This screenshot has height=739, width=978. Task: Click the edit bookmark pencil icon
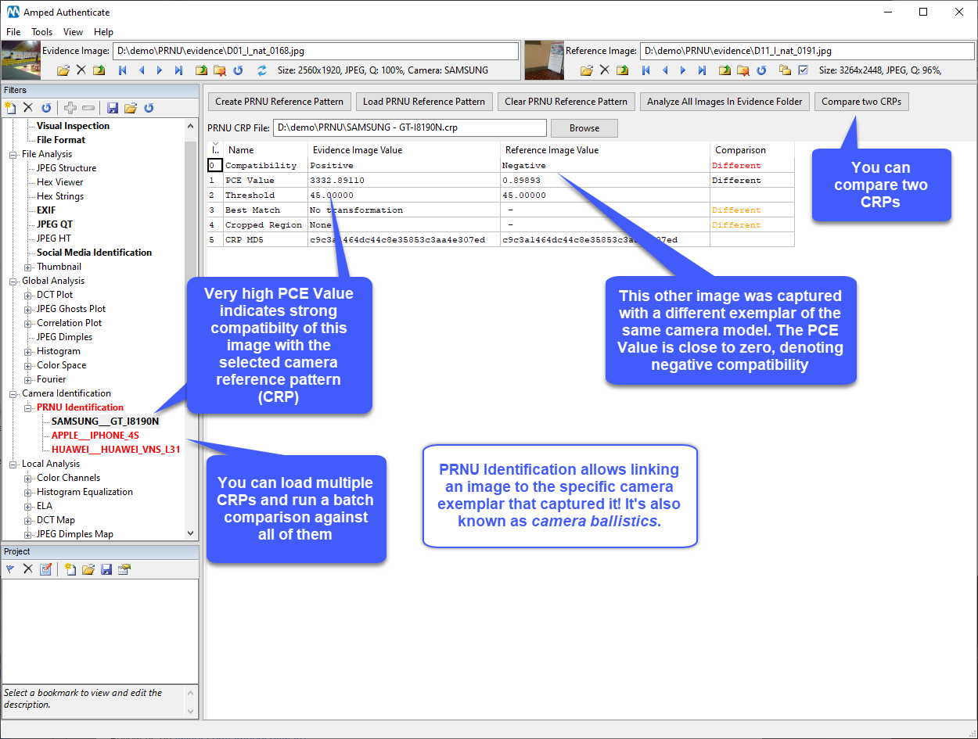coord(46,569)
